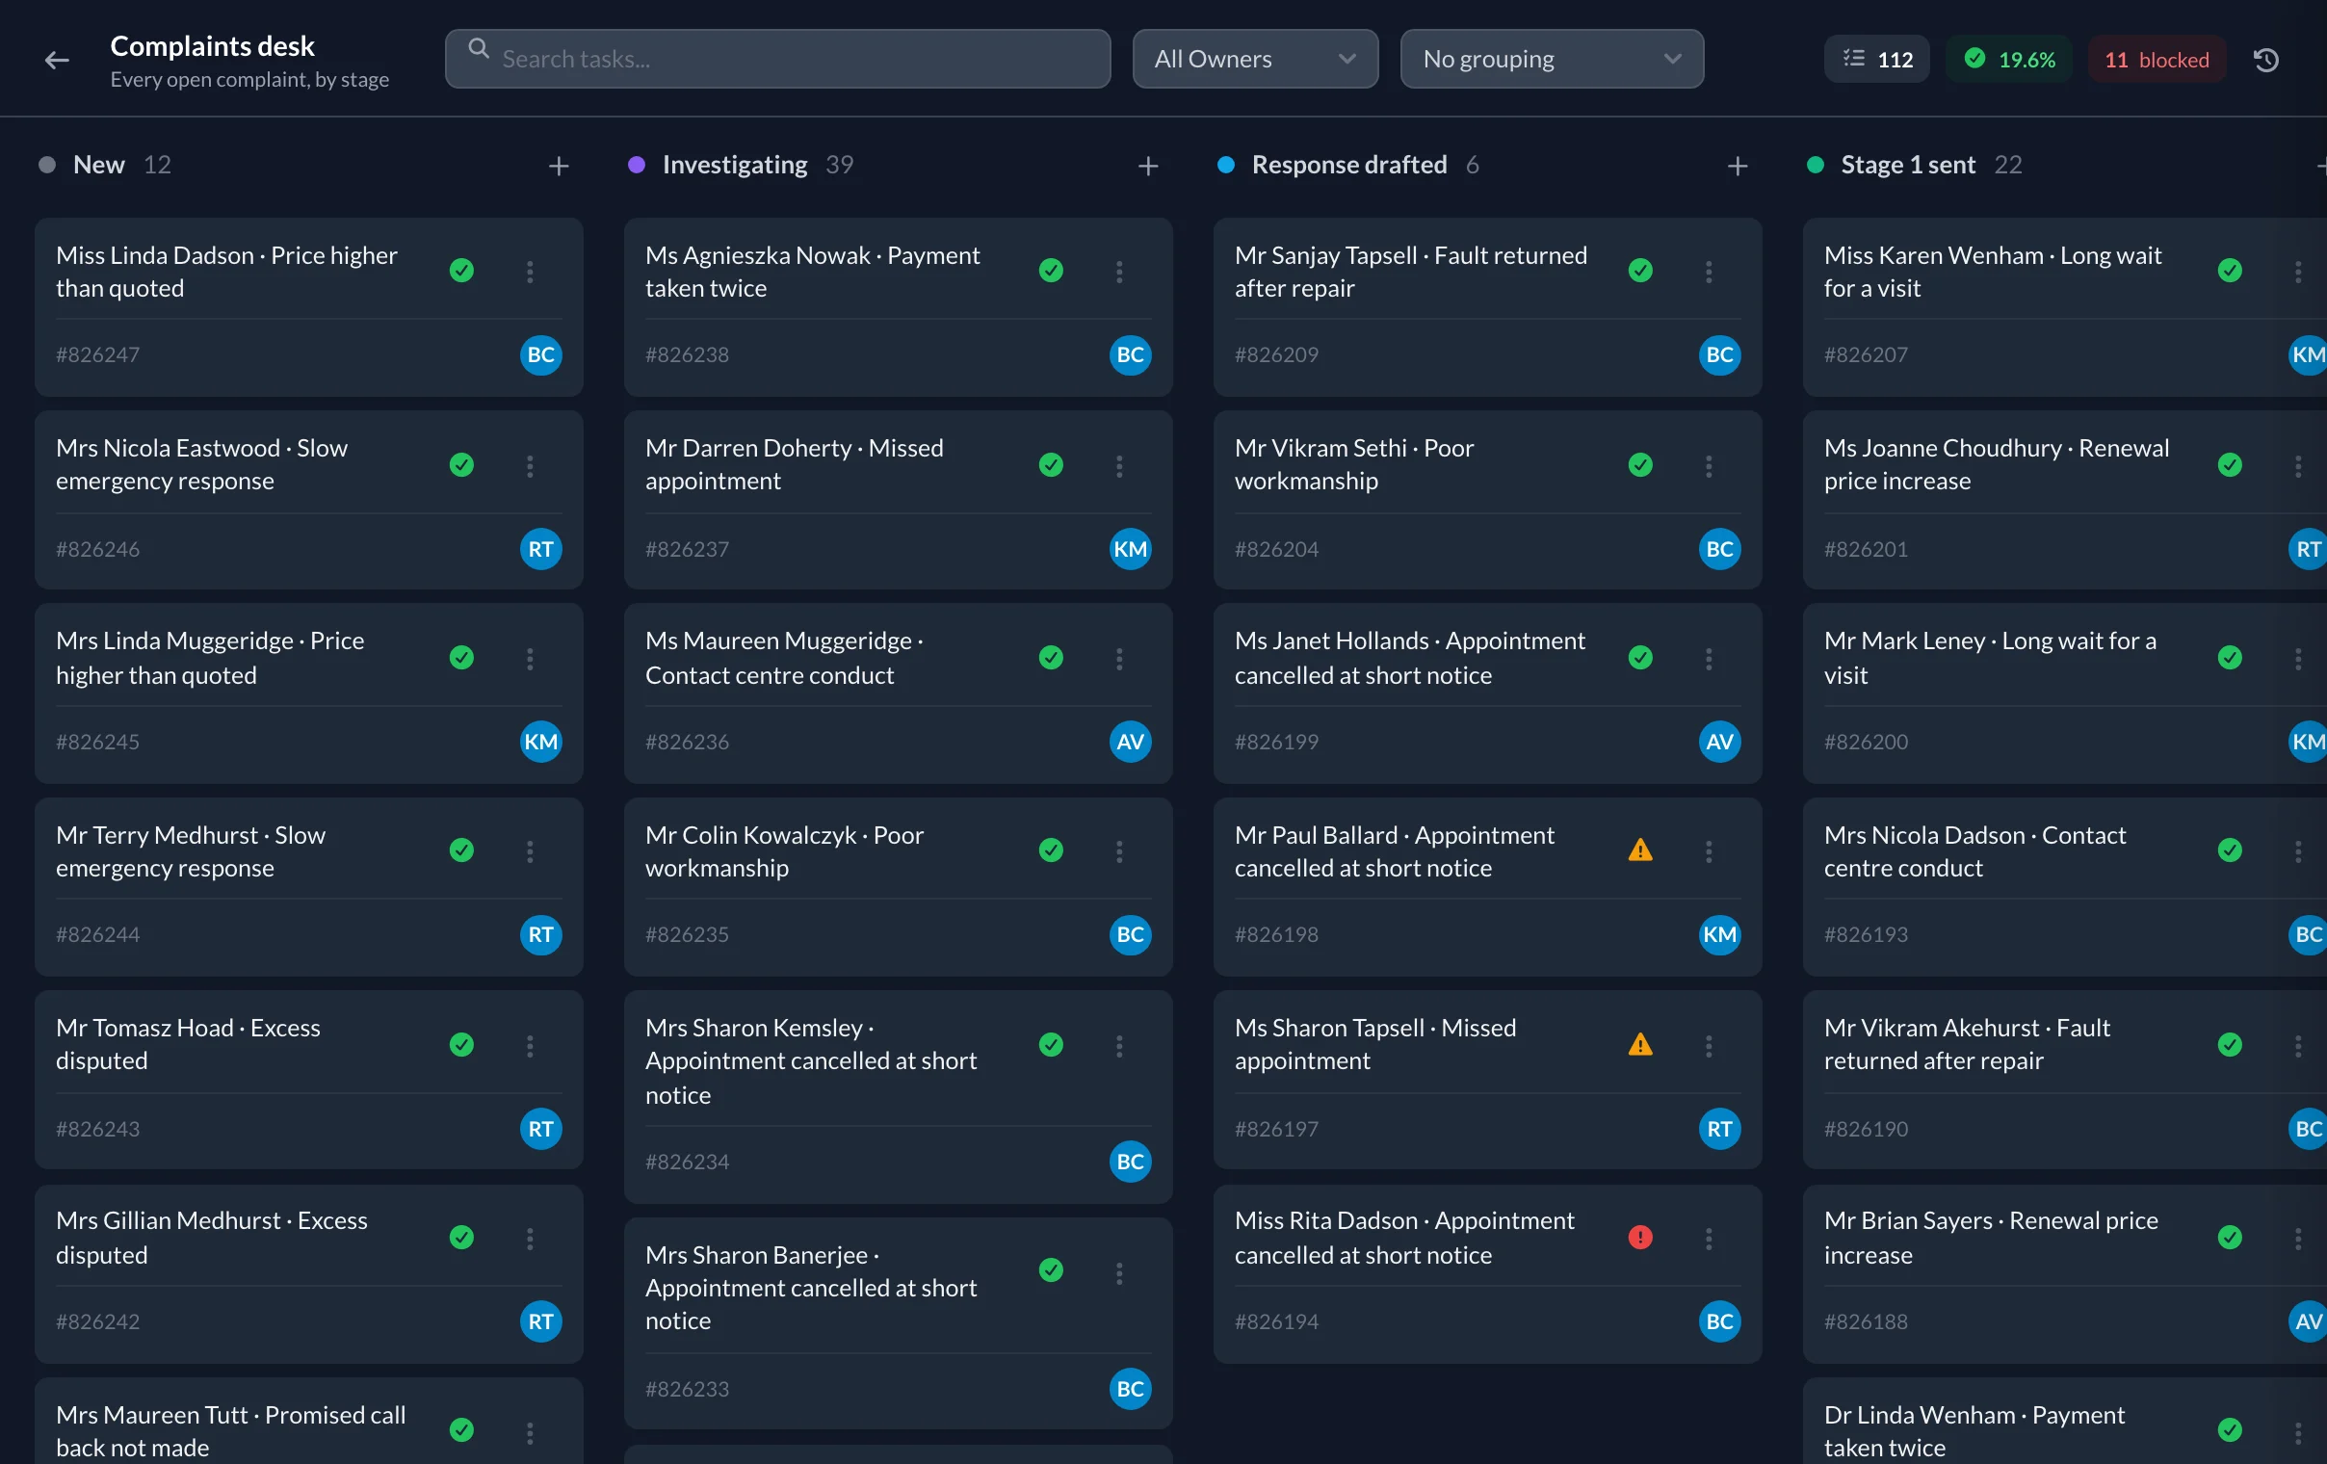The image size is (2327, 1464).
Task: Click the yellow warning icon on Mr Paul Ballard card
Action: pyautogui.click(x=1640, y=850)
